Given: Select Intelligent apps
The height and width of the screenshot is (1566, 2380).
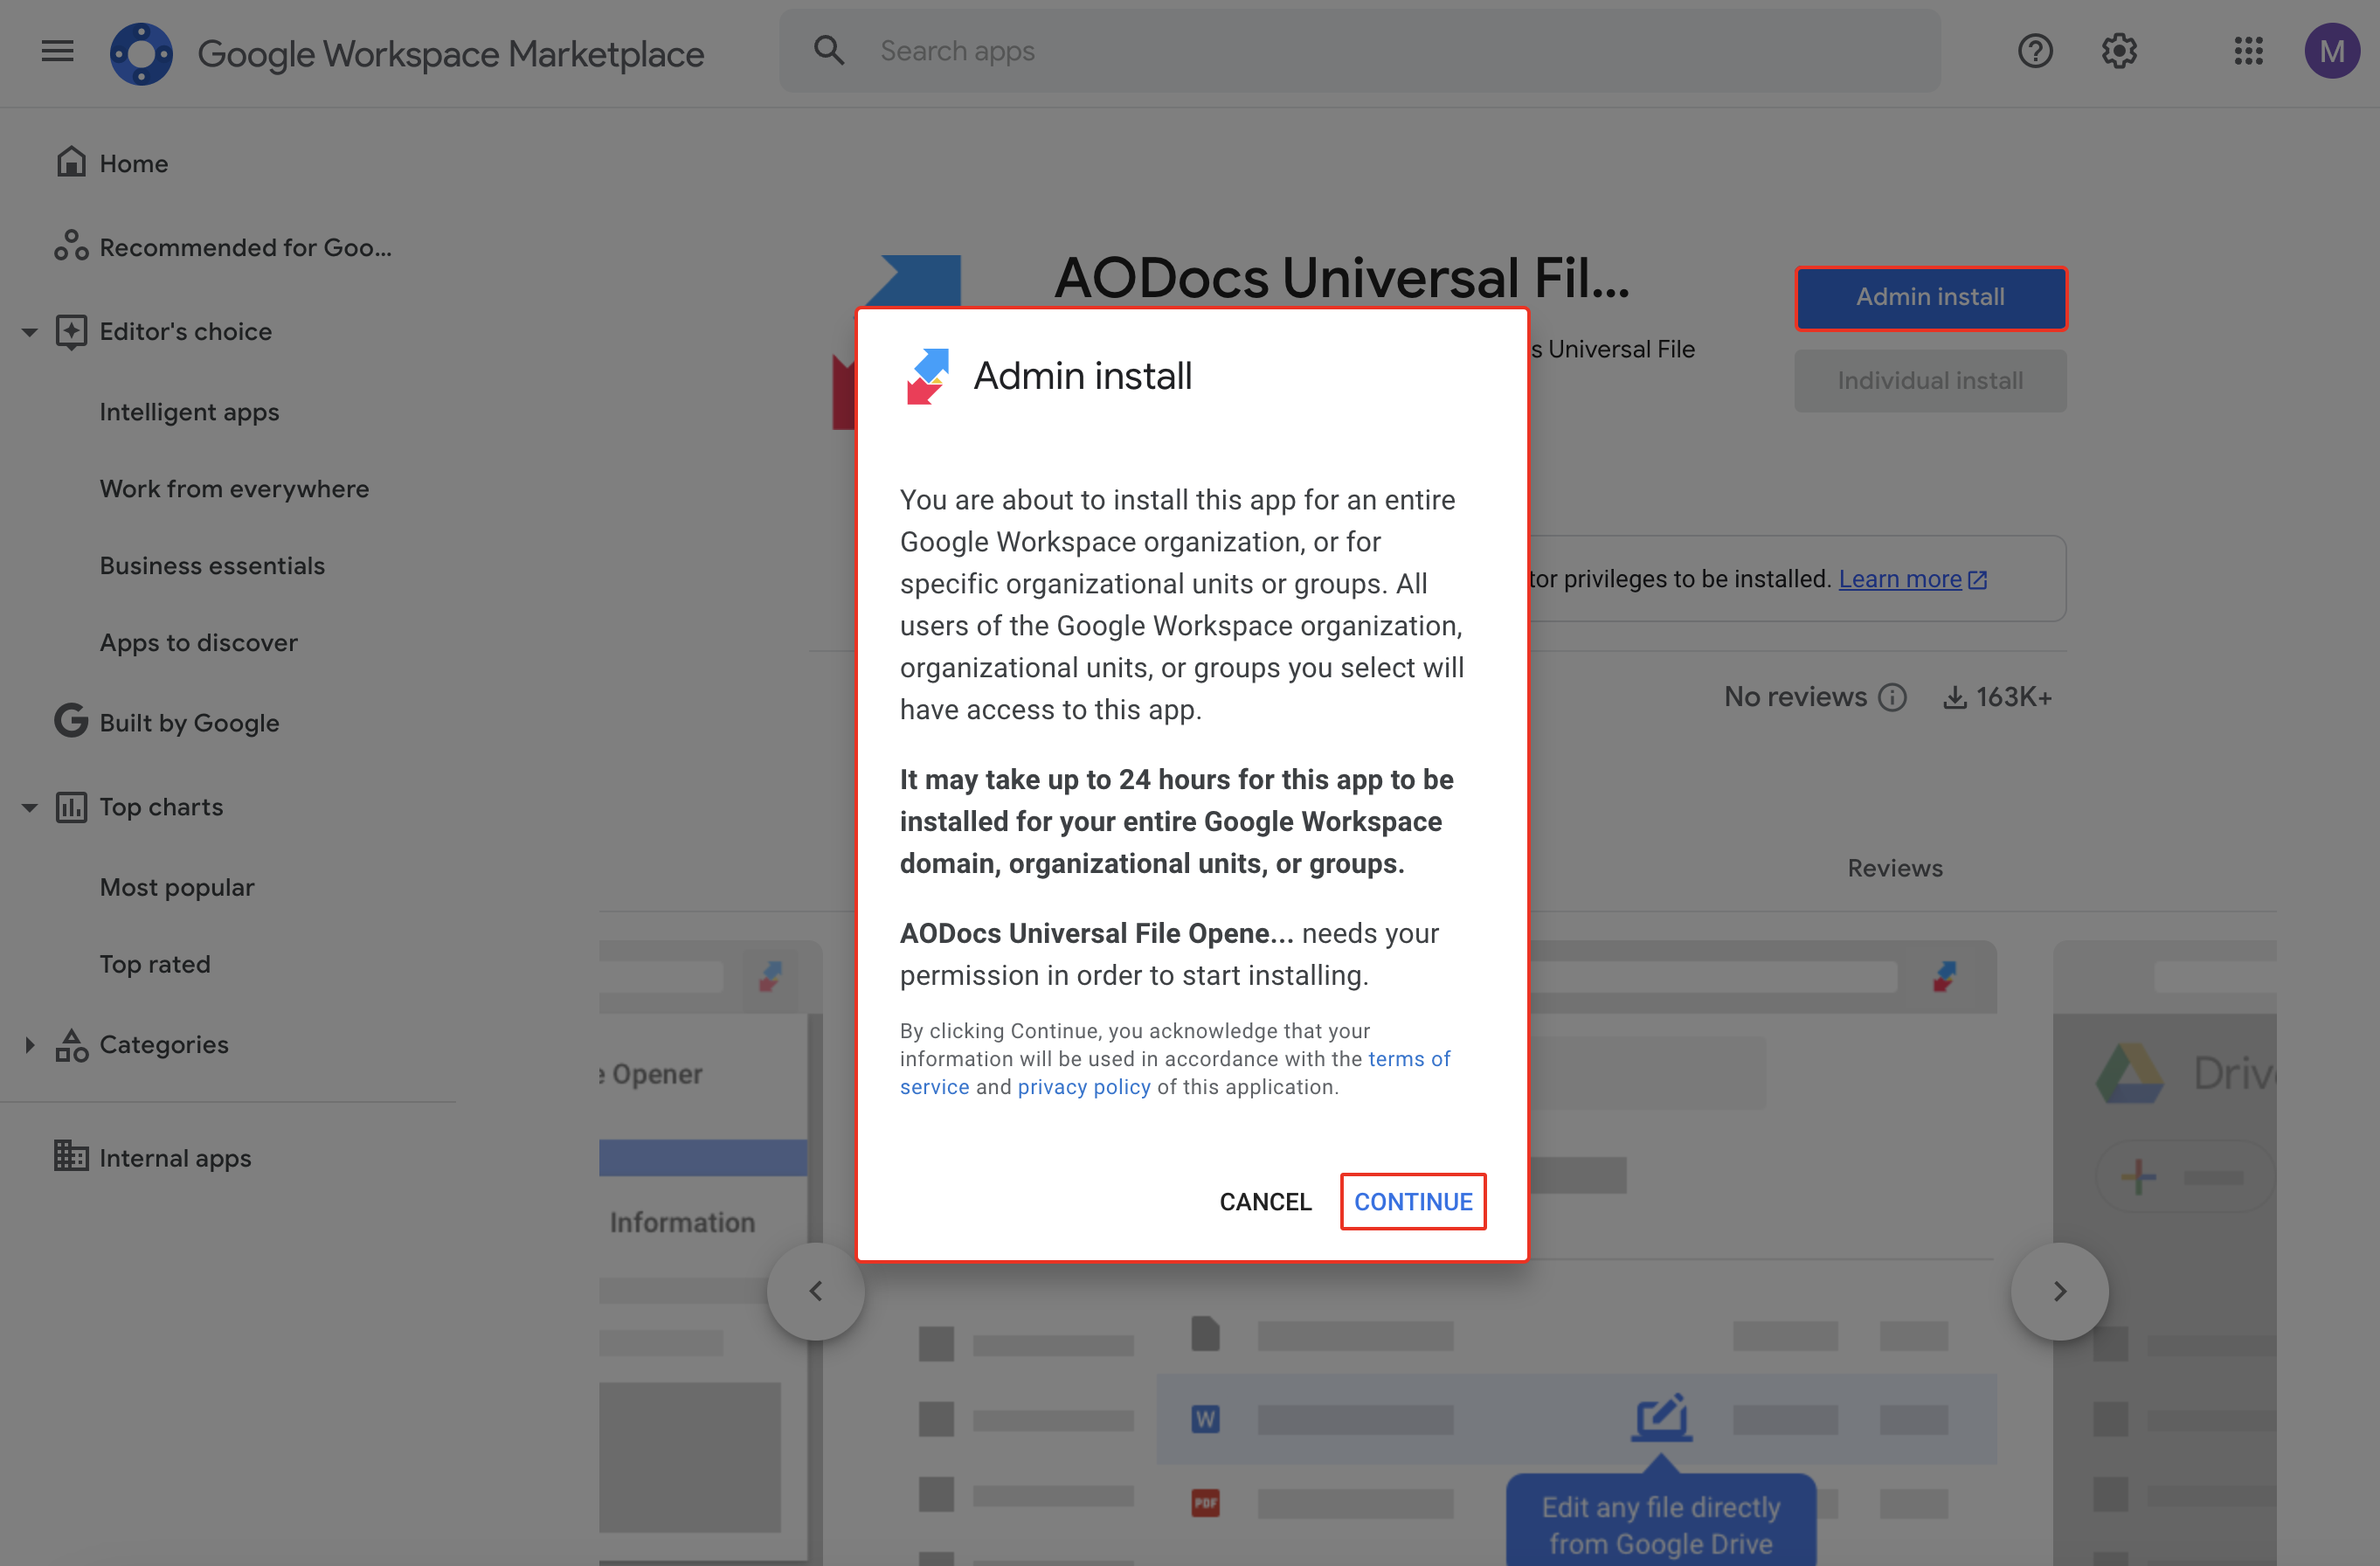Looking at the screenshot, I should 189,412.
